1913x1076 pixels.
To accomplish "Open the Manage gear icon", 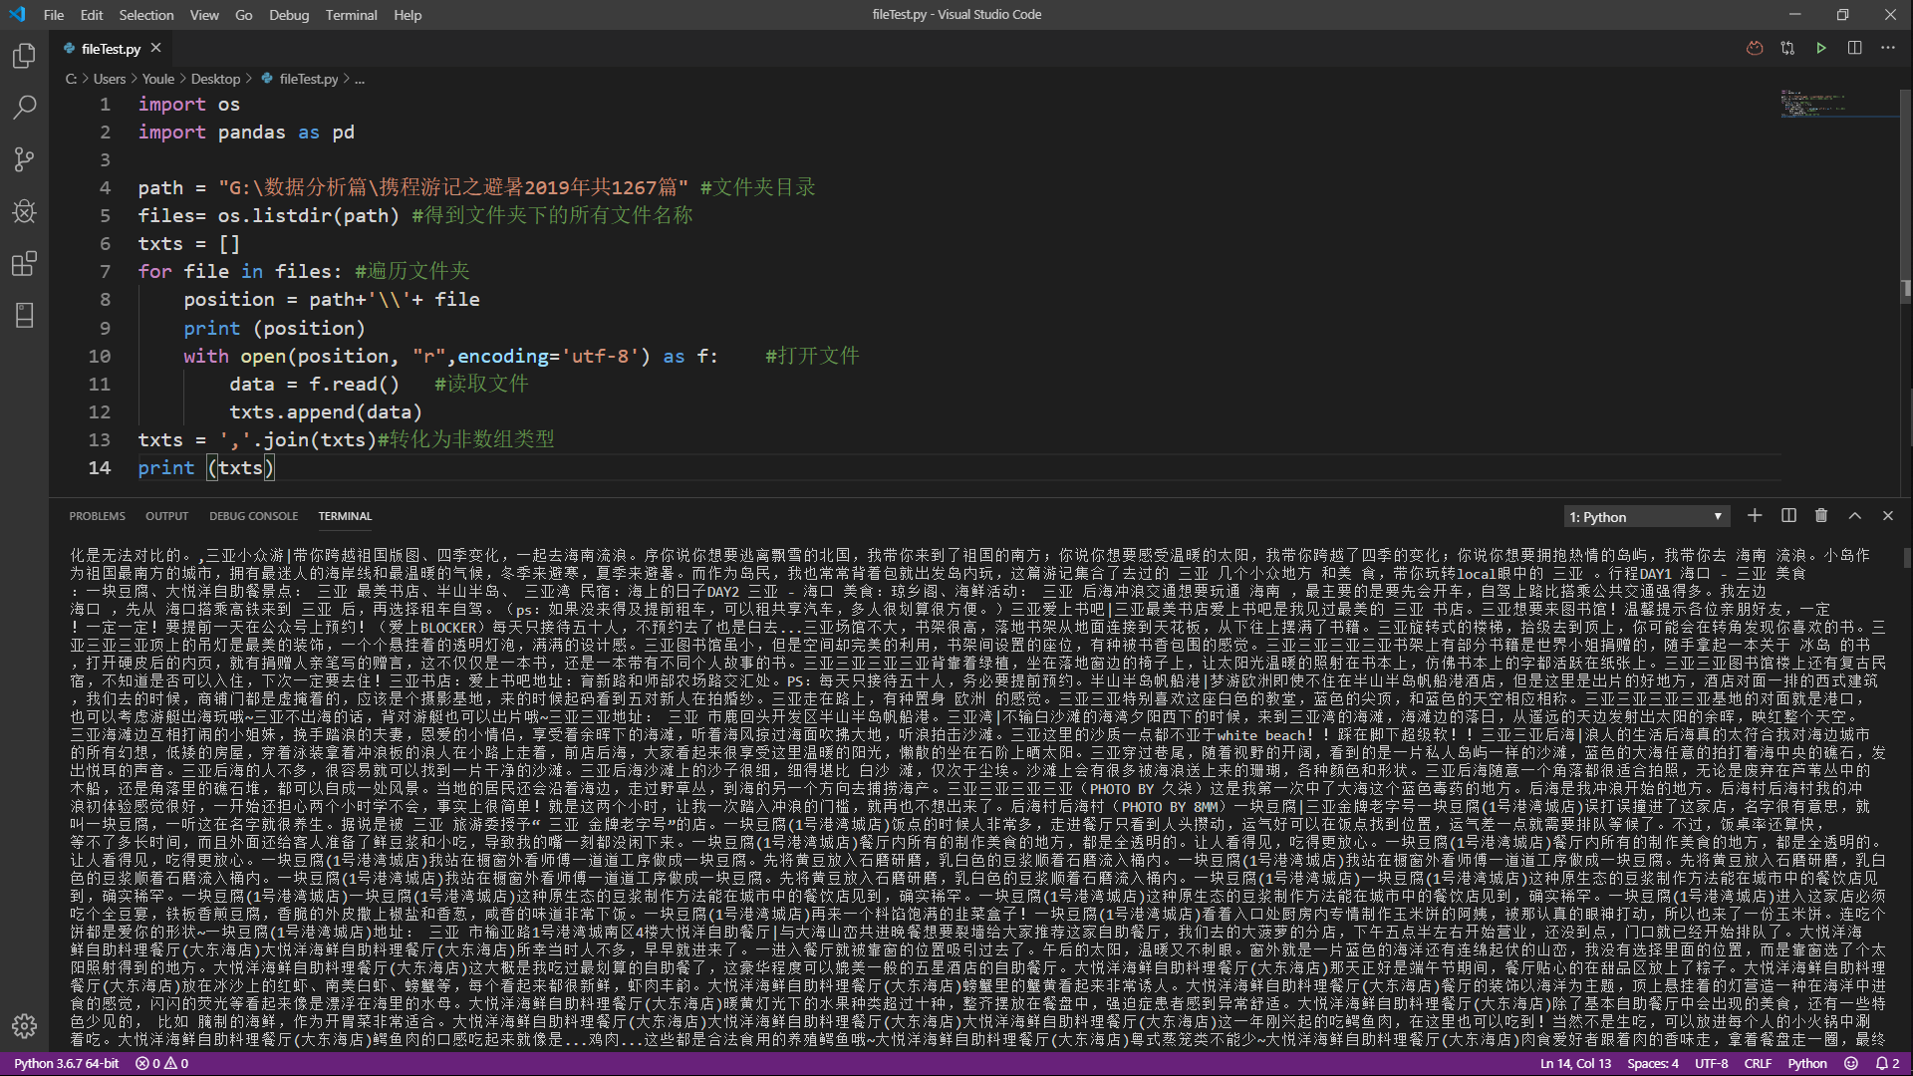I will click(24, 1025).
